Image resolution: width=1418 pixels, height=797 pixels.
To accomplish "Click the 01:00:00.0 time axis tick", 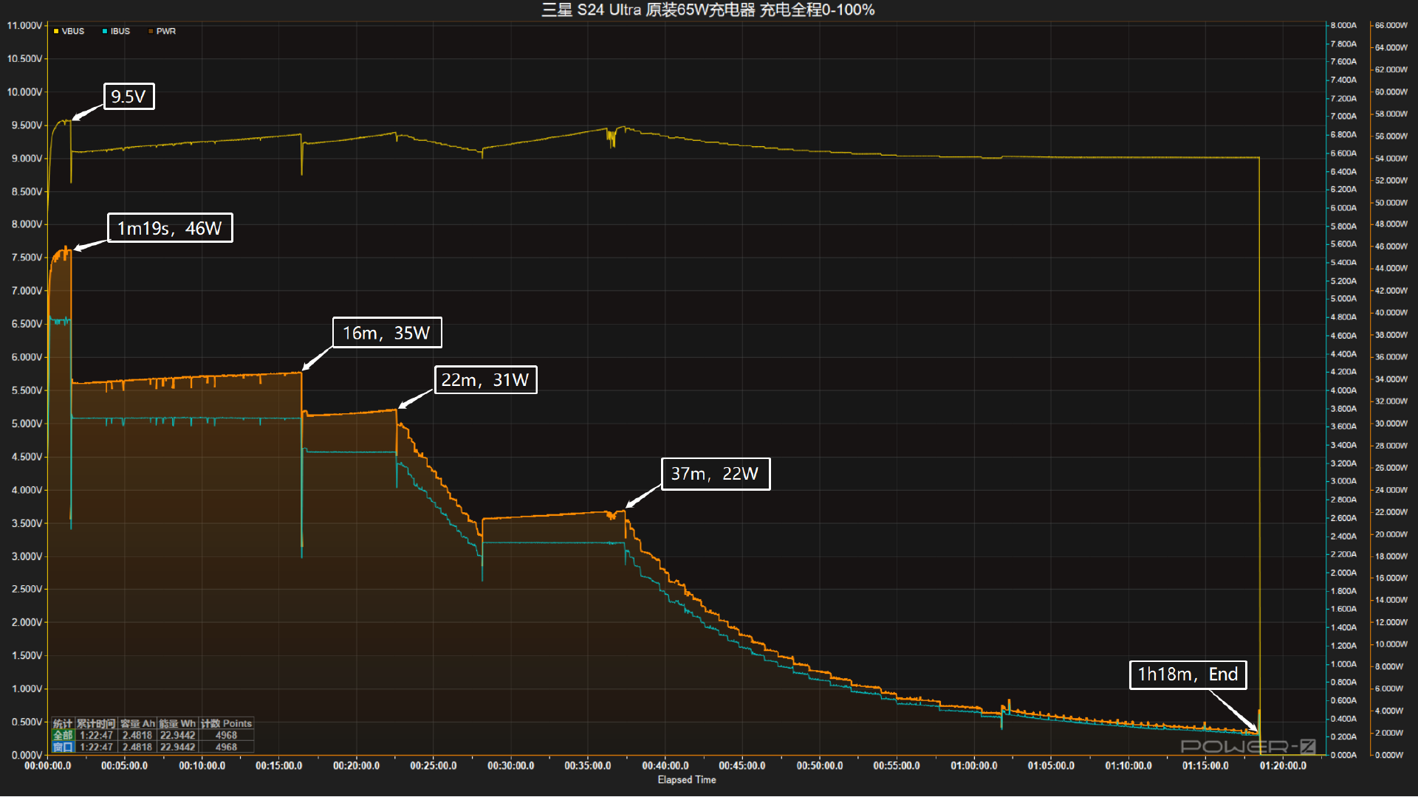I will tap(973, 766).
